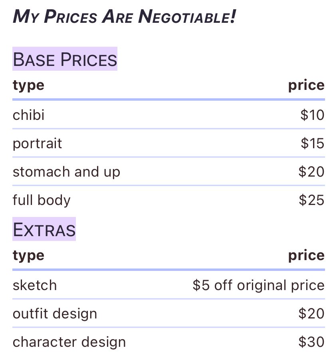Click the 'type' header in Base Prices table
331x354 pixels.
point(28,86)
